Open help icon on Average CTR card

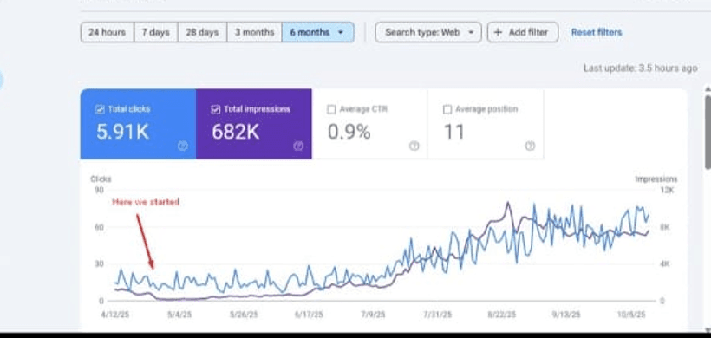pos(414,146)
